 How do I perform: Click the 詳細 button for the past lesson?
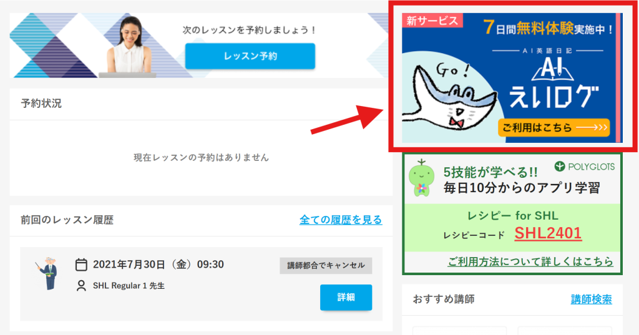pos(346,297)
